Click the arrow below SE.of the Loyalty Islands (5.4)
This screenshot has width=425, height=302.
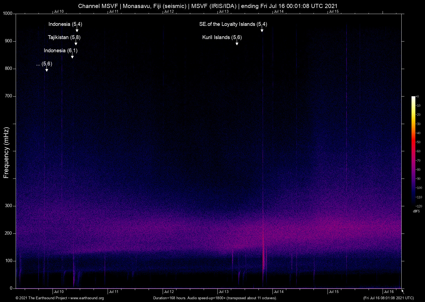point(262,29)
